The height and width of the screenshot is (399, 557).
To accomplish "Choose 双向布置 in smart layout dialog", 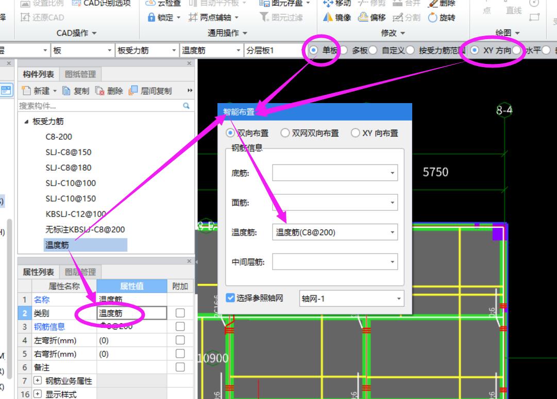I will (230, 133).
